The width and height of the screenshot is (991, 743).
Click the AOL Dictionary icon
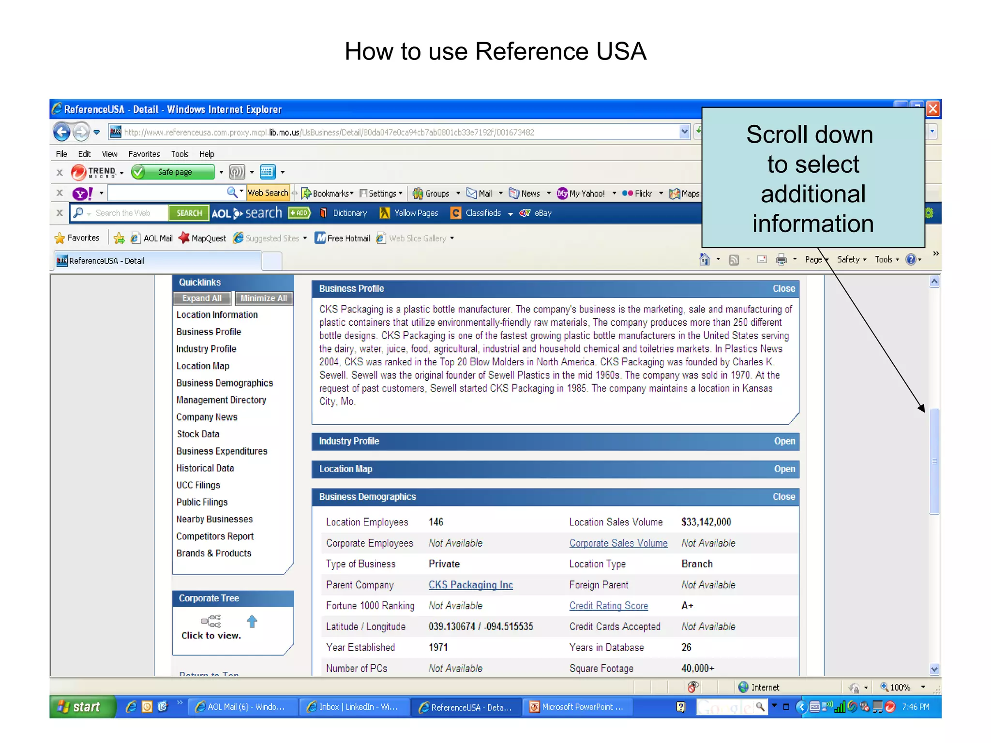pyautogui.click(x=324, y=213)
